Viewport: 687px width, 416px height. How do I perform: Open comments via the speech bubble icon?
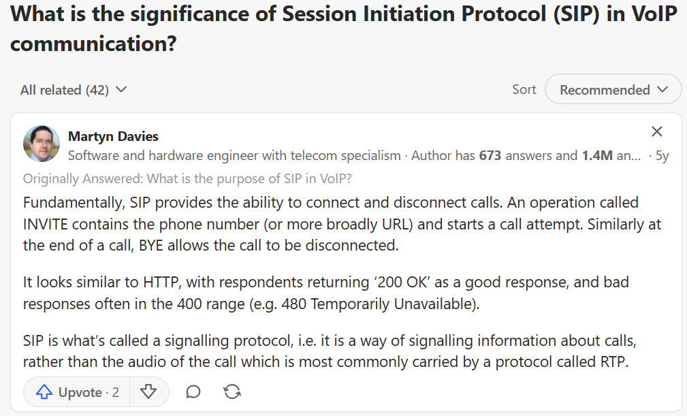[193, 392]
